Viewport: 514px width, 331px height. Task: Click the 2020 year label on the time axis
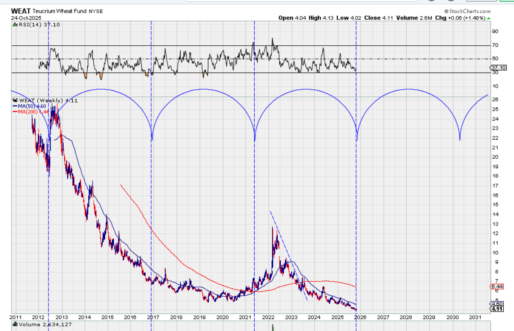click(222, 317)
